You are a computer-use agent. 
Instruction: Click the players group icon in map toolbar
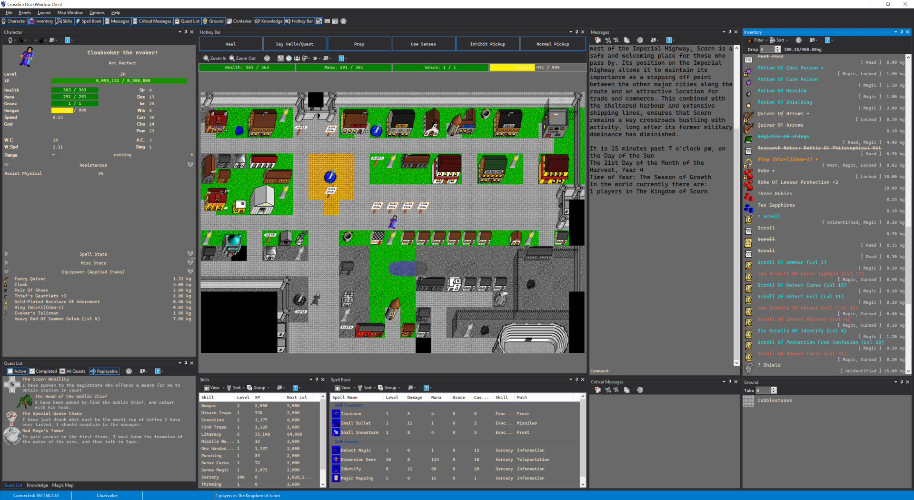click(297, 58)
